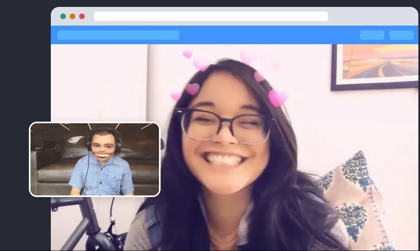Click the white browser address bar
The image size is (420, 251).
tap(211, 16)
